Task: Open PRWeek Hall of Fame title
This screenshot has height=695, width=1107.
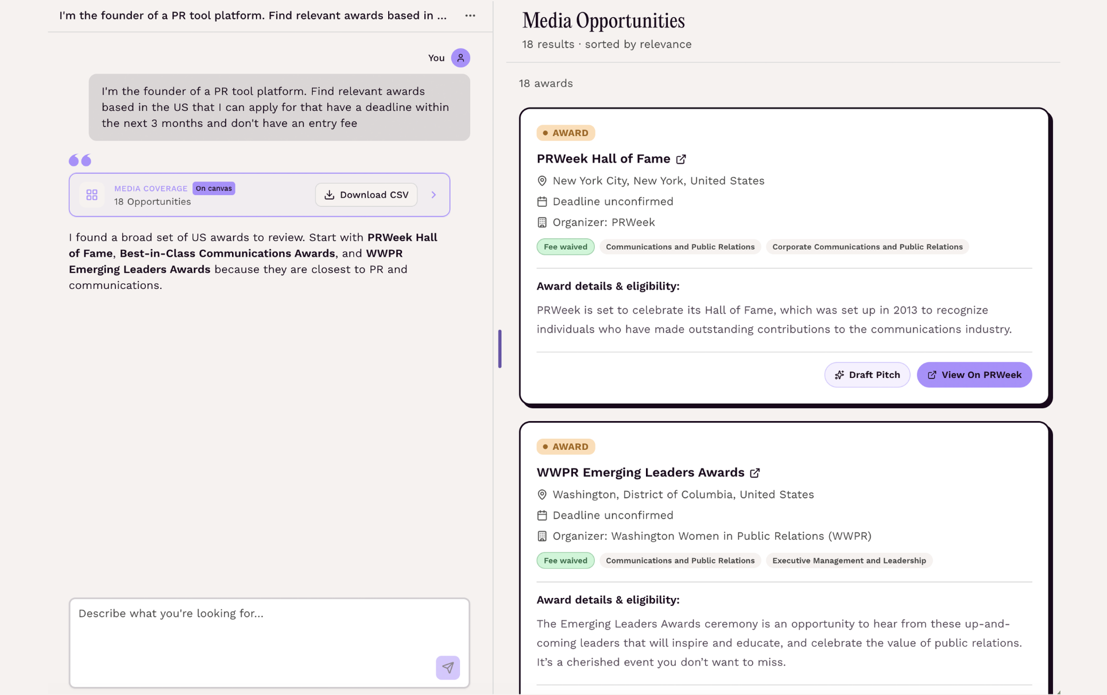Action: (x=603, y=159)
